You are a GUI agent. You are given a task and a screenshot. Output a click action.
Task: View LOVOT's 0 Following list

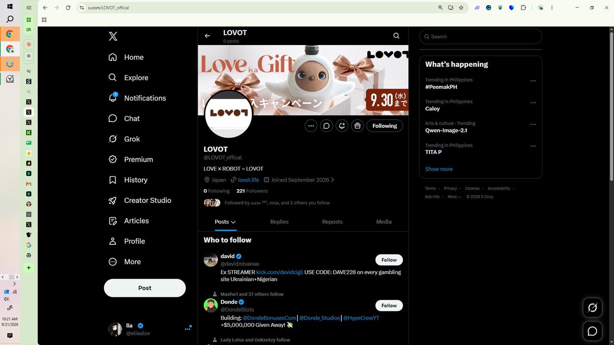coord(216,191)
